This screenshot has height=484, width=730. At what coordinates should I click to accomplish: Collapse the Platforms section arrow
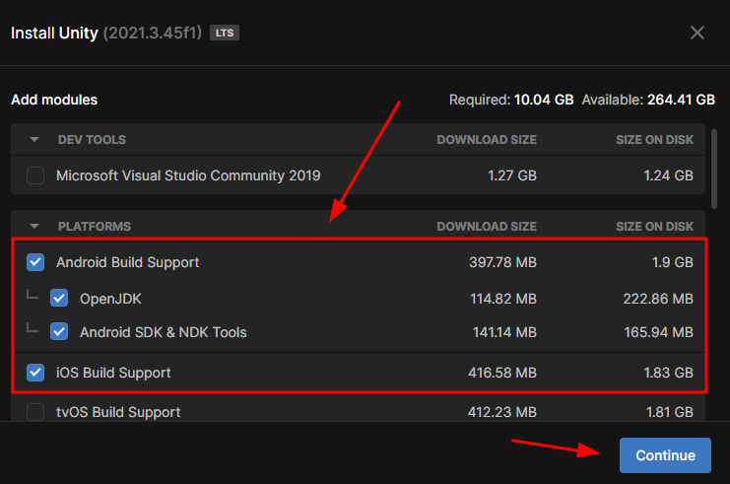(34, 227)
